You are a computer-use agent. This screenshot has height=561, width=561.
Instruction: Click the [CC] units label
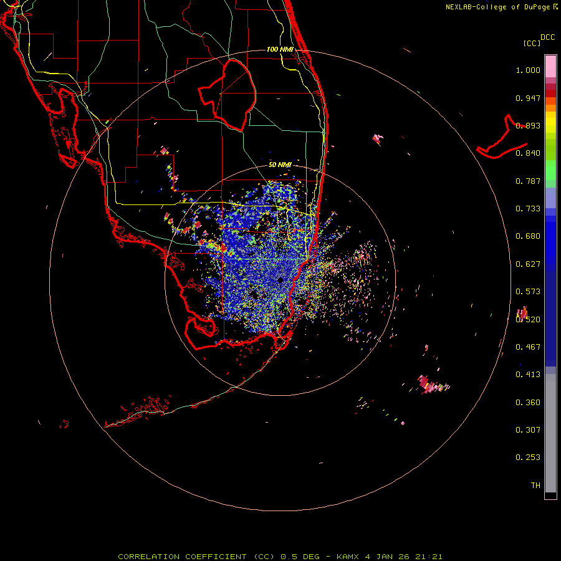point(532,43)
